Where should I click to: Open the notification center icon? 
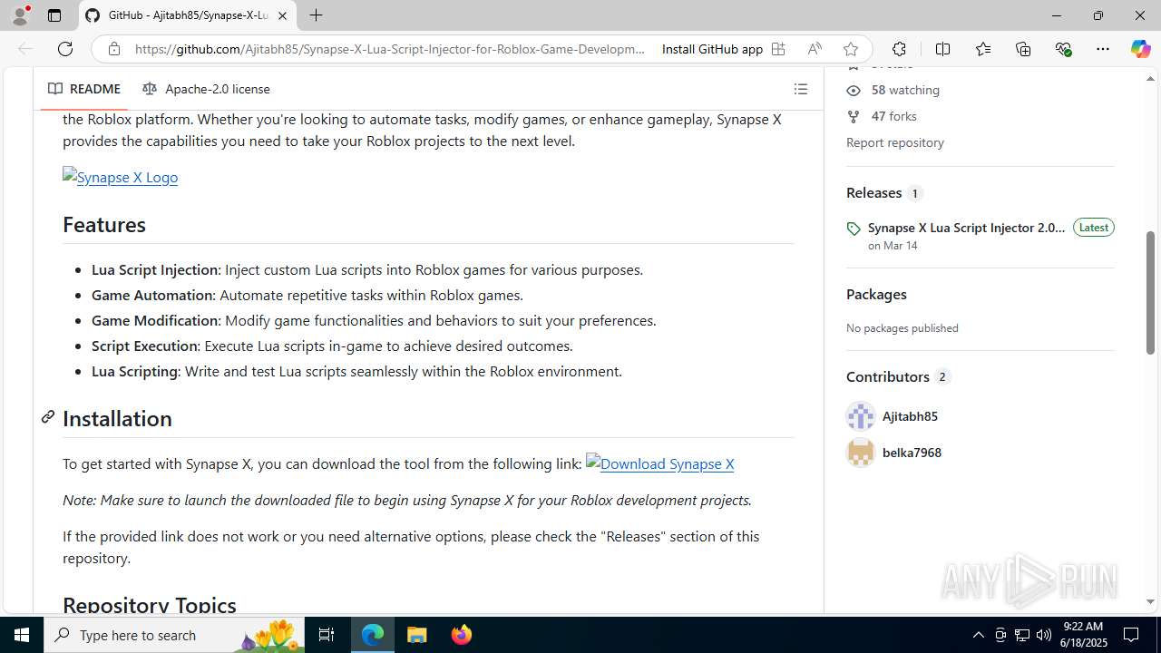1132,635
